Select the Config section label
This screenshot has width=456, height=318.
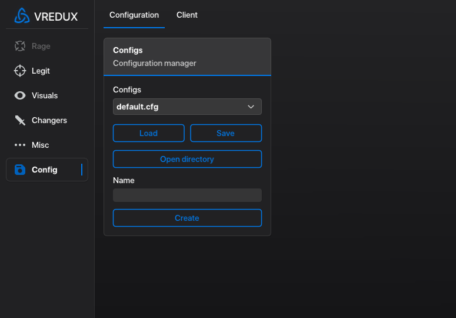pos(45,170)
